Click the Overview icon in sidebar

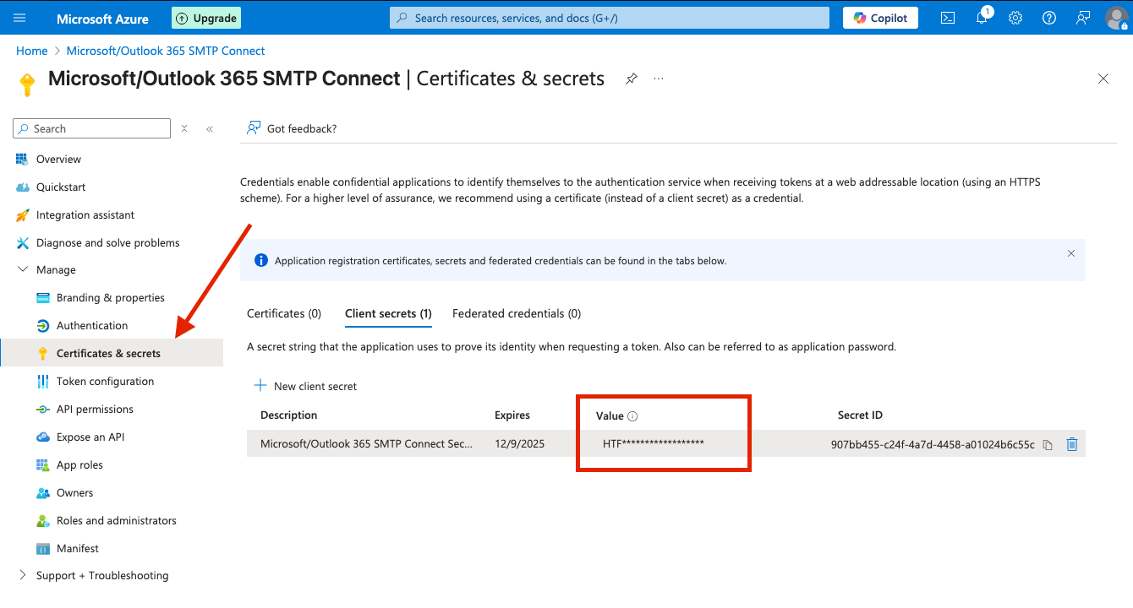click(22, 159)
